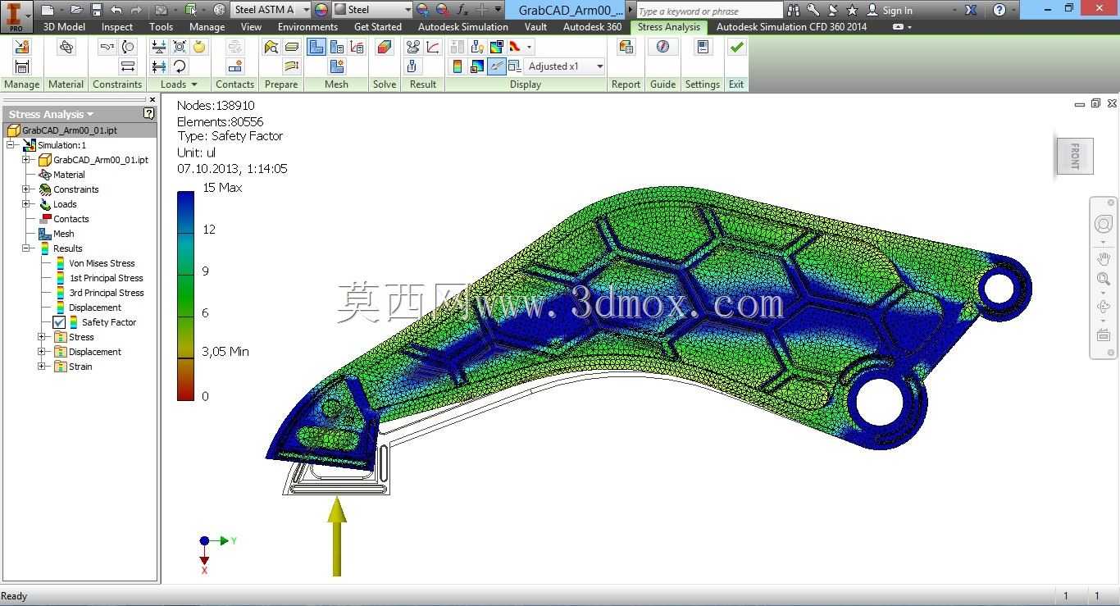The width and height of the screenshot is (1120, 606).
Task: Select Mesh tree item
Action: [63, 234]
